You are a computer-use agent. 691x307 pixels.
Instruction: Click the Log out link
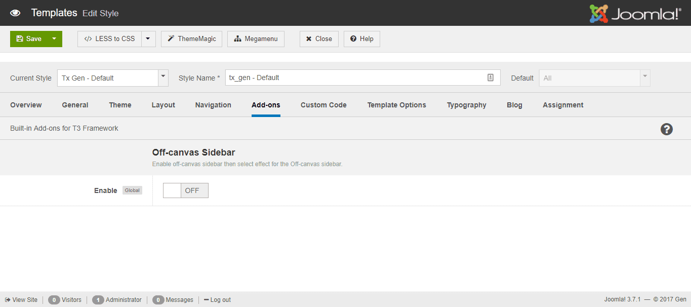coord(218,300)
